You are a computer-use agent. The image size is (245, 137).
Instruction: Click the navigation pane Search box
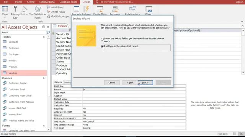23,32
